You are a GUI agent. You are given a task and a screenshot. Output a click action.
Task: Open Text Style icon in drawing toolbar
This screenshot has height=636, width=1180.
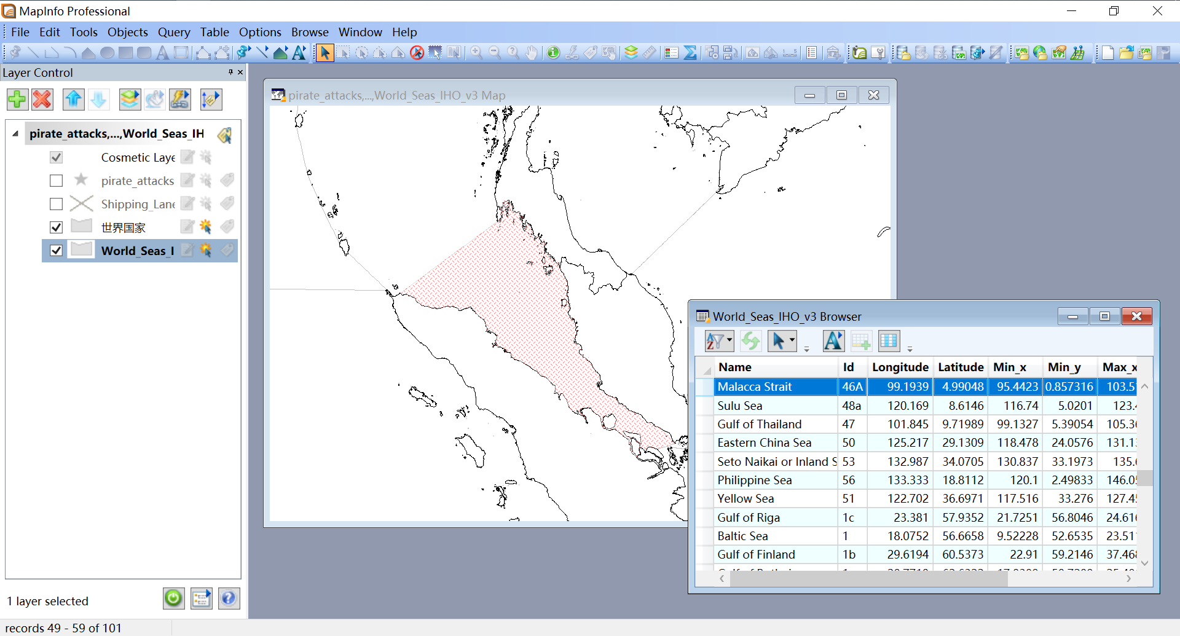coord(299,53)
